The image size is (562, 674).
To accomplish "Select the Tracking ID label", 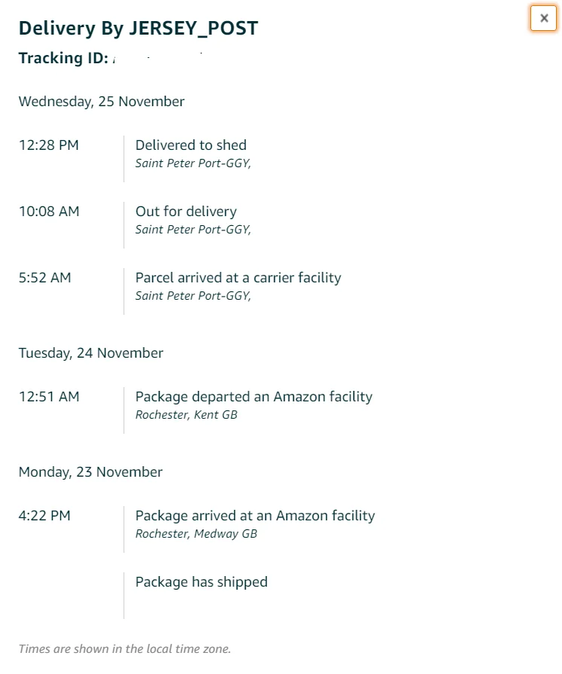I will pyautogui.click(x=63, y=58).
